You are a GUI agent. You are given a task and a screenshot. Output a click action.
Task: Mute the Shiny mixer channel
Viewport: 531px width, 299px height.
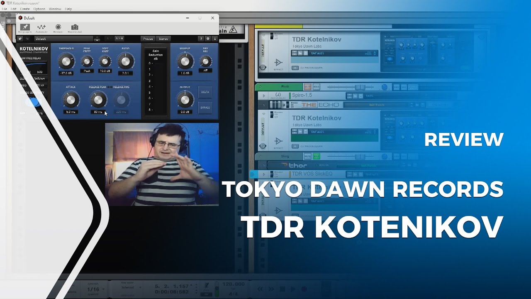307,156
